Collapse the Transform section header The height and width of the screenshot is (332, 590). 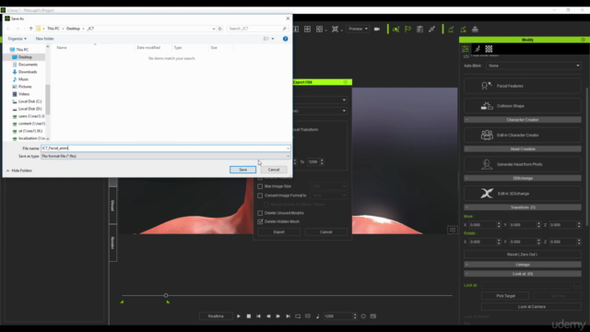523,207
